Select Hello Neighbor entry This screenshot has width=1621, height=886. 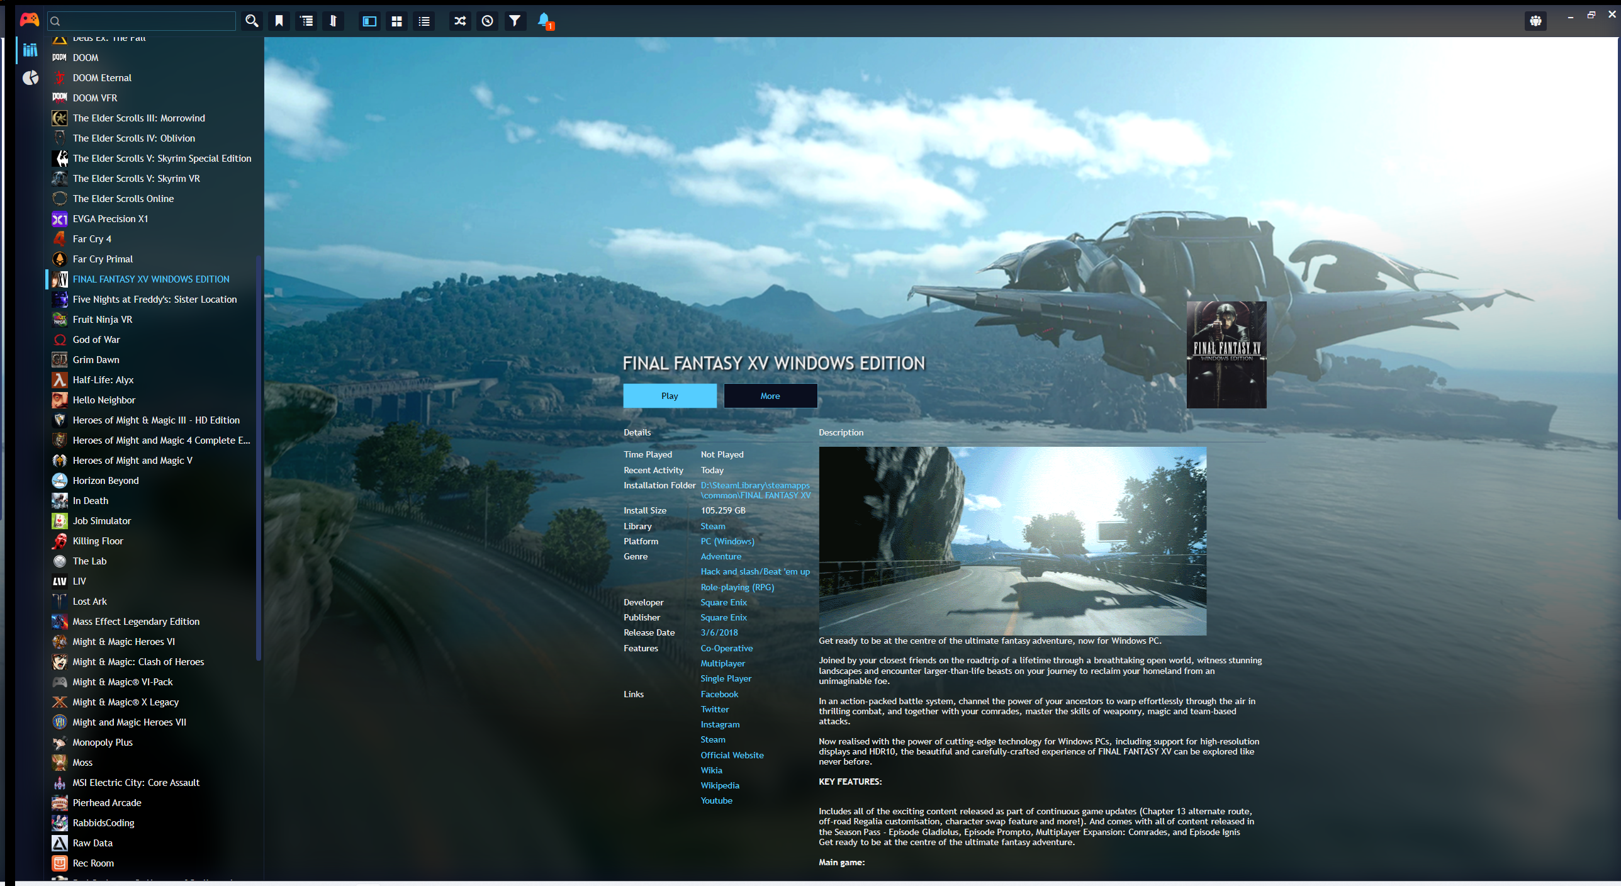154,400
